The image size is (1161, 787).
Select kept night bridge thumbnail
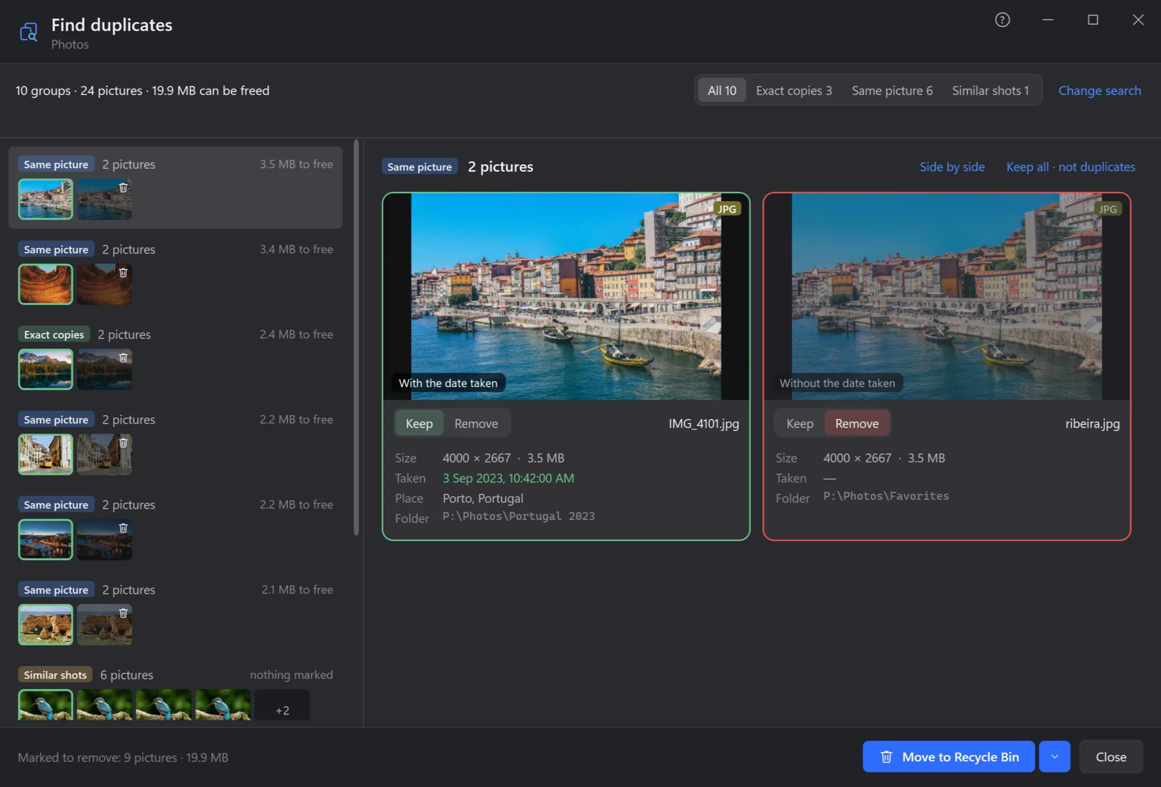(45, 540)
